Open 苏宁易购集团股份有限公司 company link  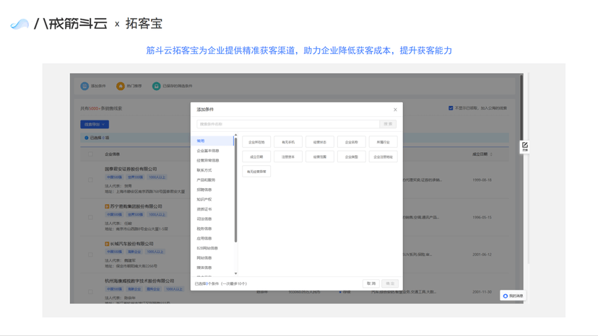(x=136, y=206)
